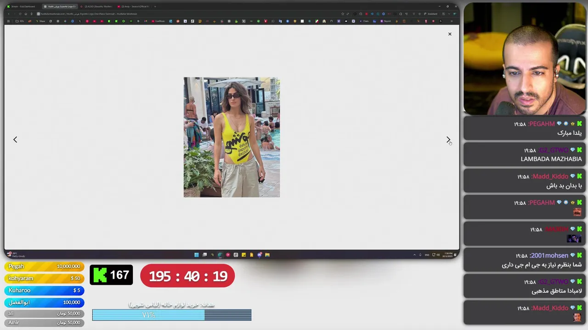Open the Assistant button in browser toolbar
Viewport: 588px width, 330px height.
(431, 14)
